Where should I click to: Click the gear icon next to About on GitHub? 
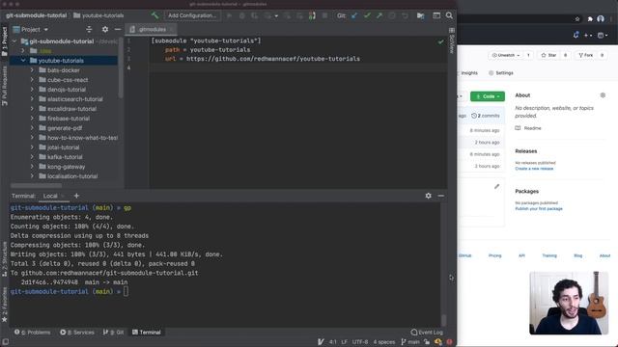(x=603, y=95)
